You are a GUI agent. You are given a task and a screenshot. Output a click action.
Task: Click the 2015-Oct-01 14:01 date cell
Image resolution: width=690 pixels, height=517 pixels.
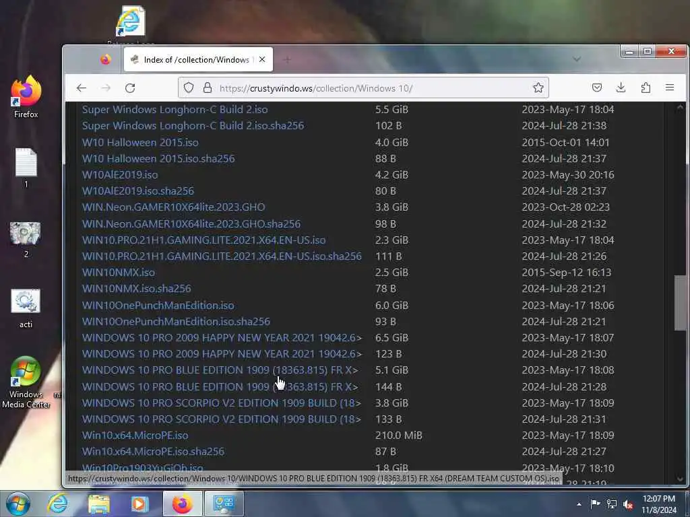point(565,143)
